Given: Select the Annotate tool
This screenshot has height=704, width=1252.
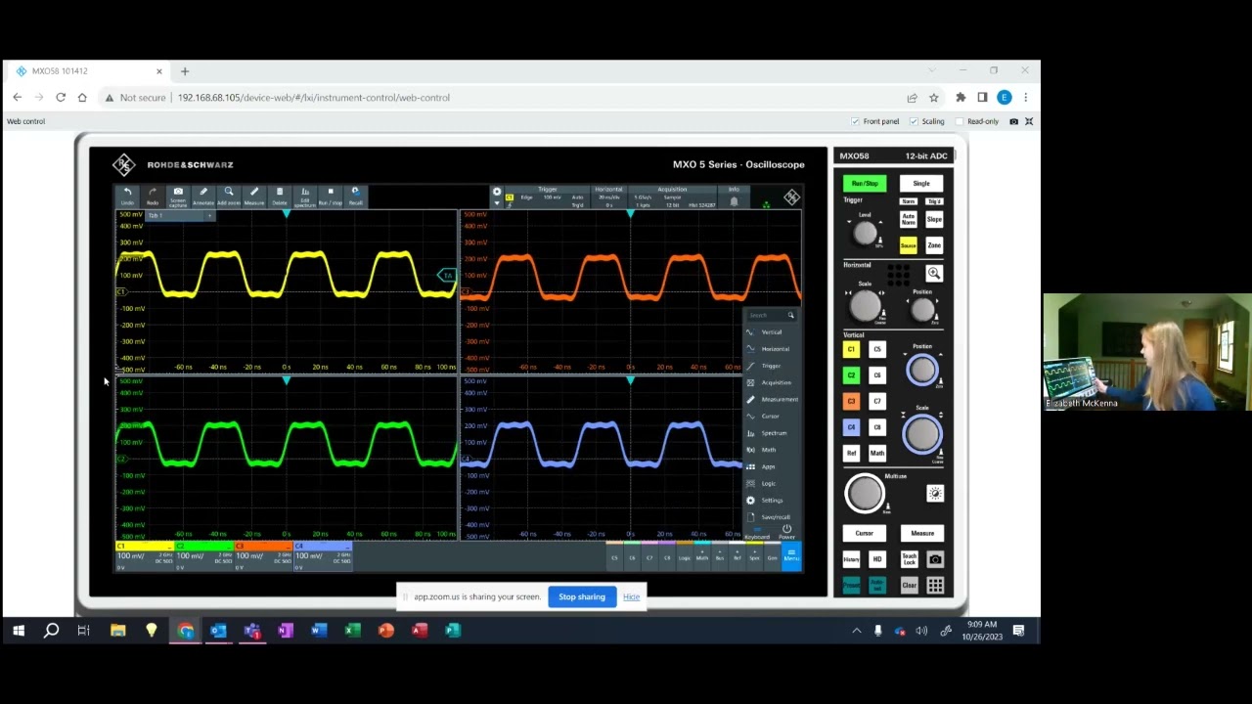Looking at the screenshot, I should (x=203, y=196).
